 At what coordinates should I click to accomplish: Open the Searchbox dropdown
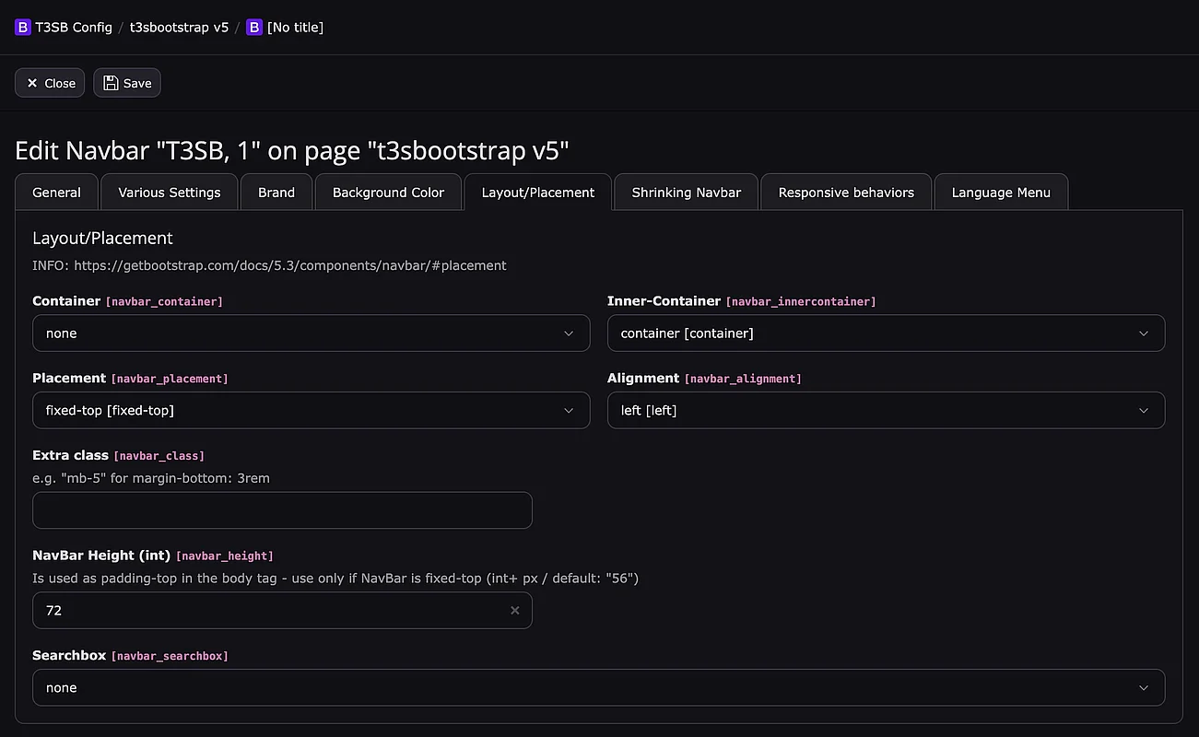[598, 688]
